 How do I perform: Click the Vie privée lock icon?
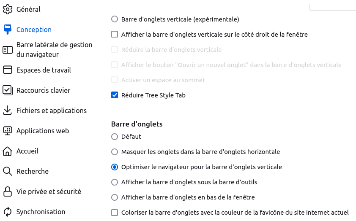[8, 191]
